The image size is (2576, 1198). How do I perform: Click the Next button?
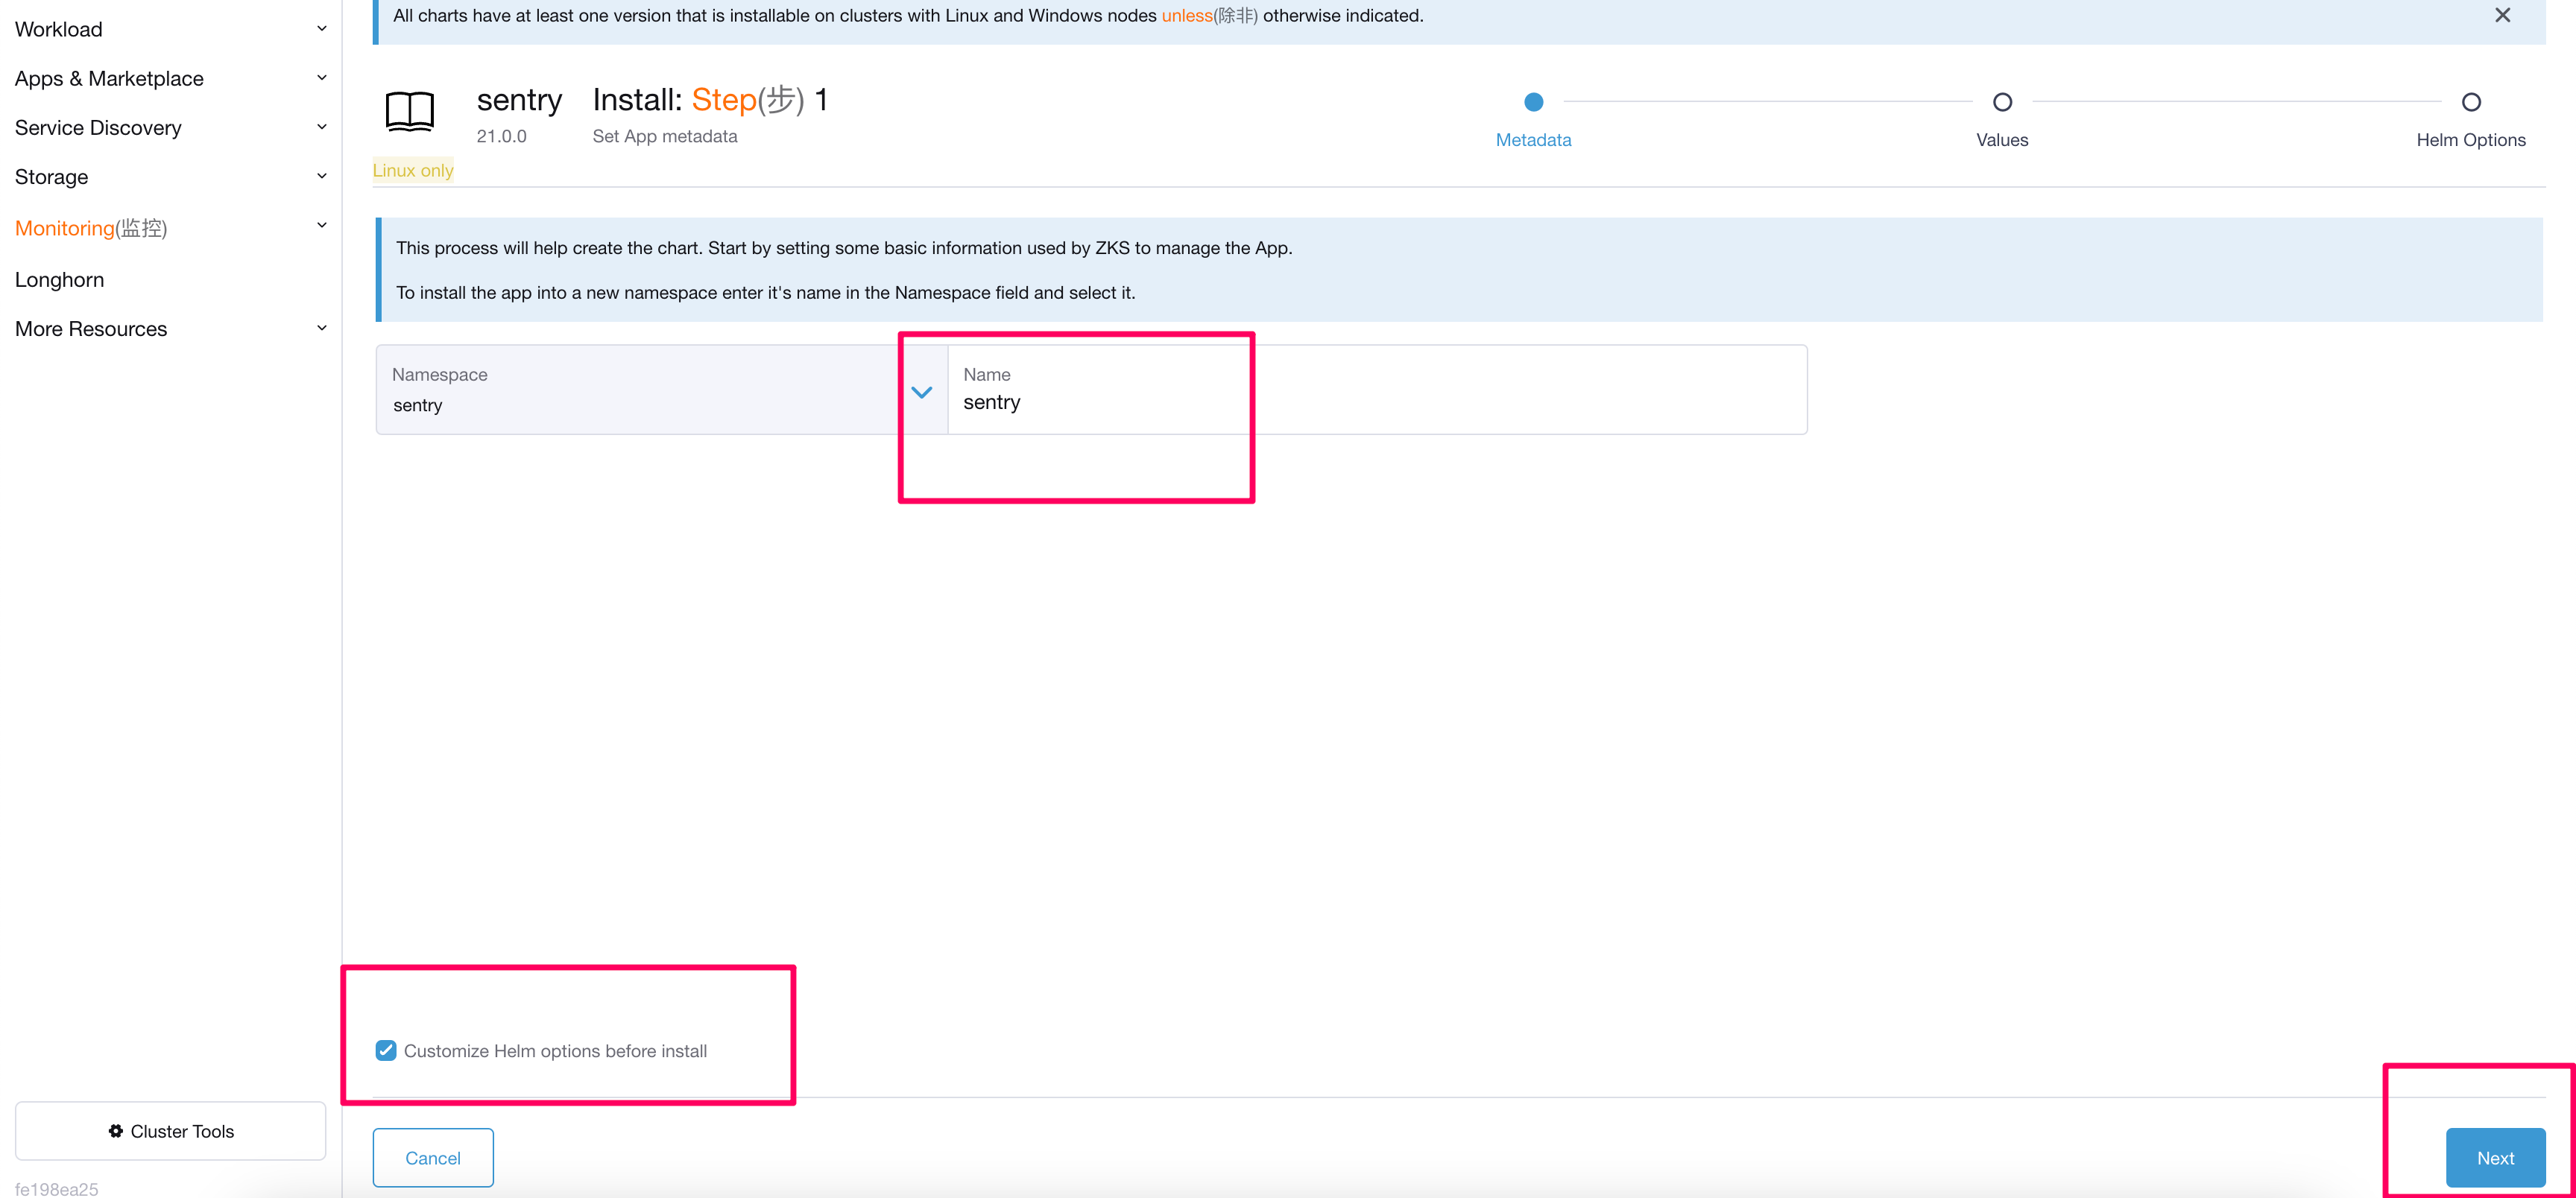pos(2495,1157)
